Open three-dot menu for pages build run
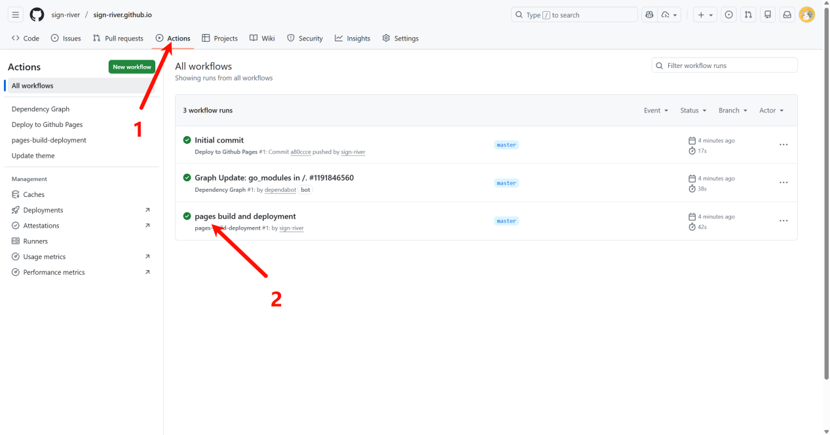 tap(783, 221)
